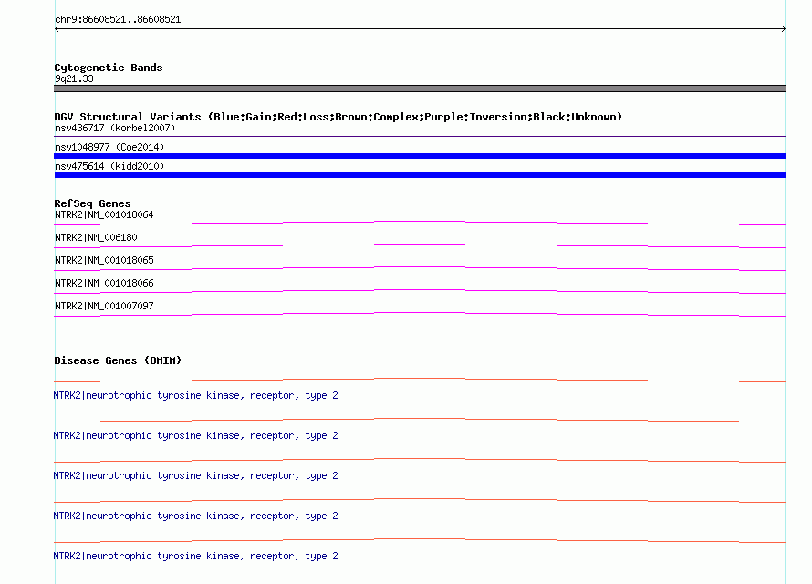Click the chr9:86608521..86608521 coordinate label
Screen dimensions: 812x584
click(118, 20)
